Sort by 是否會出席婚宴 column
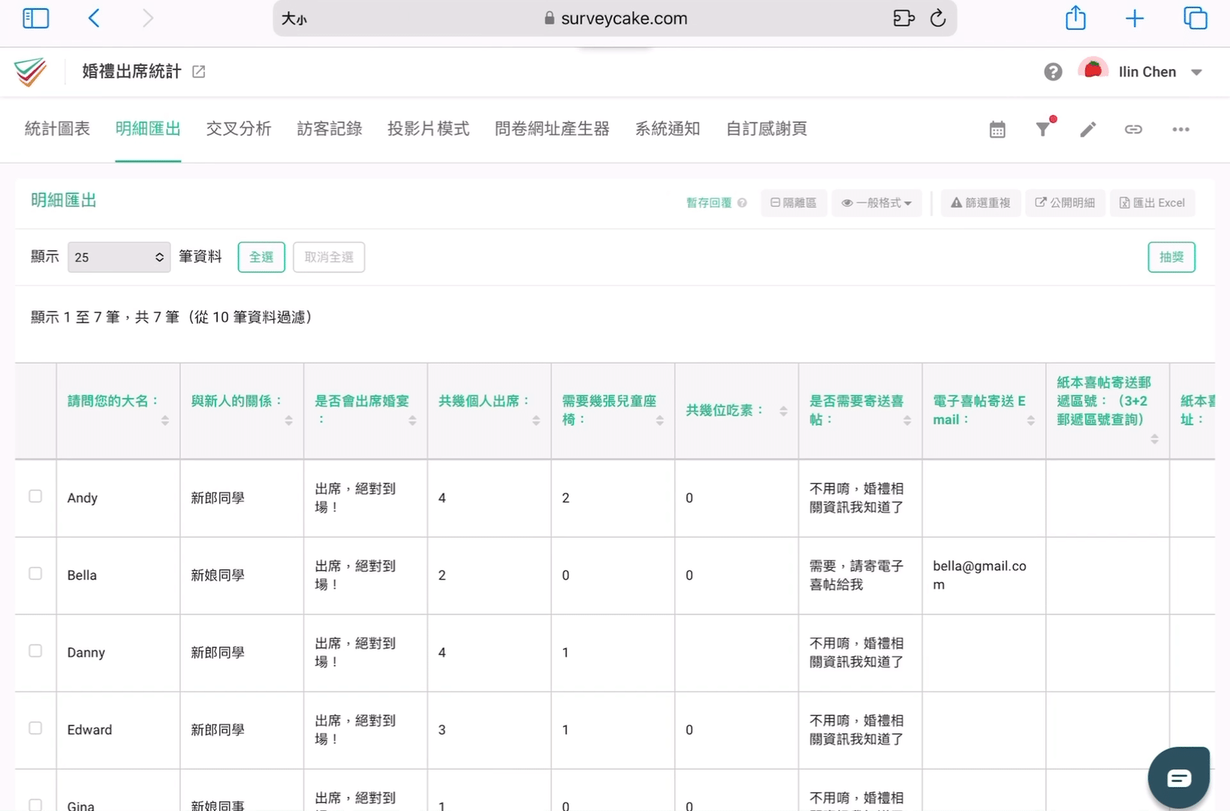 point(412,421)
